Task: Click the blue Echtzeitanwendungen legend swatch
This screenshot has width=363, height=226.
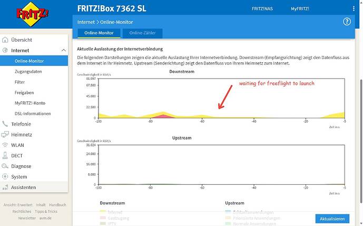Action: pyautogui.click(x=228, y=212)
